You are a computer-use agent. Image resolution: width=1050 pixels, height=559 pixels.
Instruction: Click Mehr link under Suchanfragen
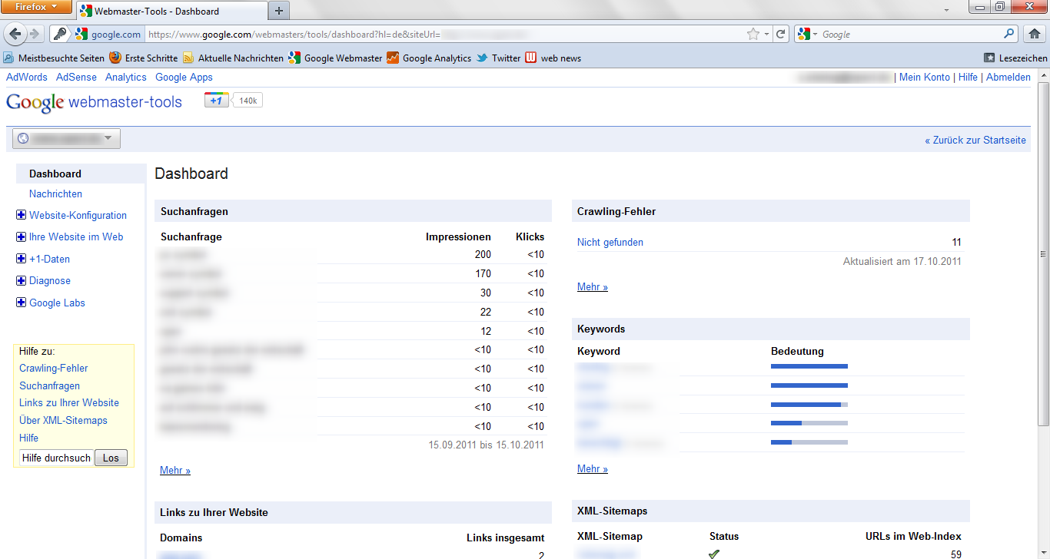174,471
